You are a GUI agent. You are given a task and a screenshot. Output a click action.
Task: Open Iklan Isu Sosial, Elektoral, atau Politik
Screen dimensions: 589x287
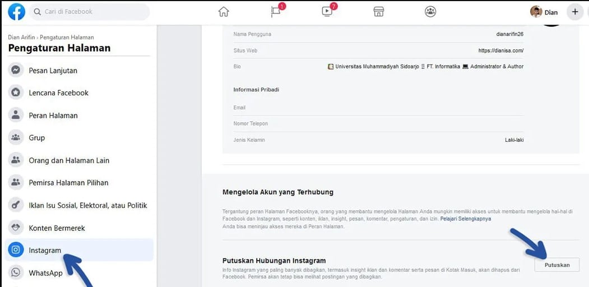[x=79, y=206]
